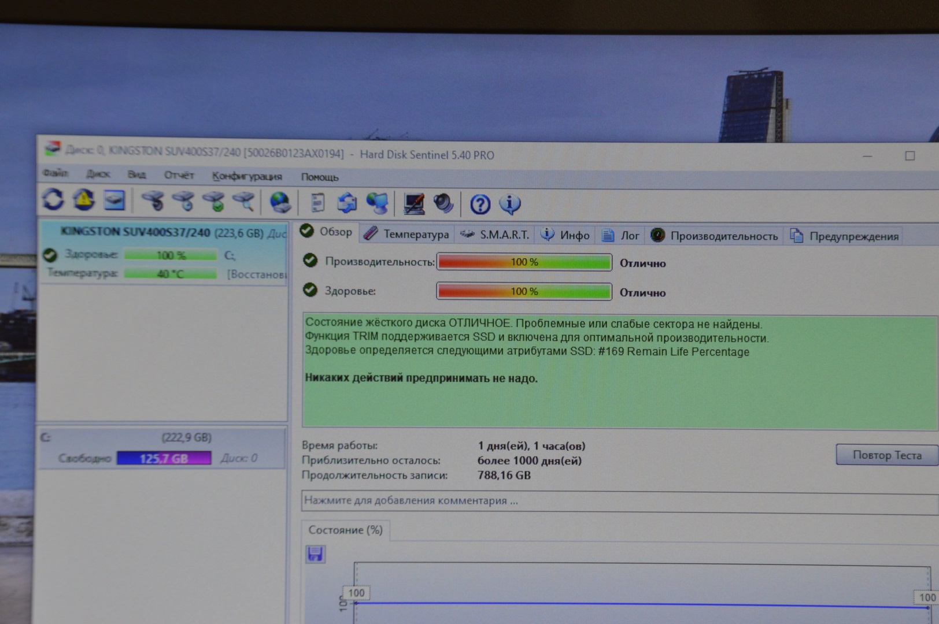Open the Инфо tab
Image resolution: width=939 pixels, height=624 pixels.
coord(565,235)
